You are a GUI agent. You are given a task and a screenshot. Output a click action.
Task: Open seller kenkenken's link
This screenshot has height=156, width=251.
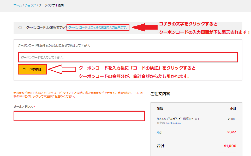click(173, 123)
